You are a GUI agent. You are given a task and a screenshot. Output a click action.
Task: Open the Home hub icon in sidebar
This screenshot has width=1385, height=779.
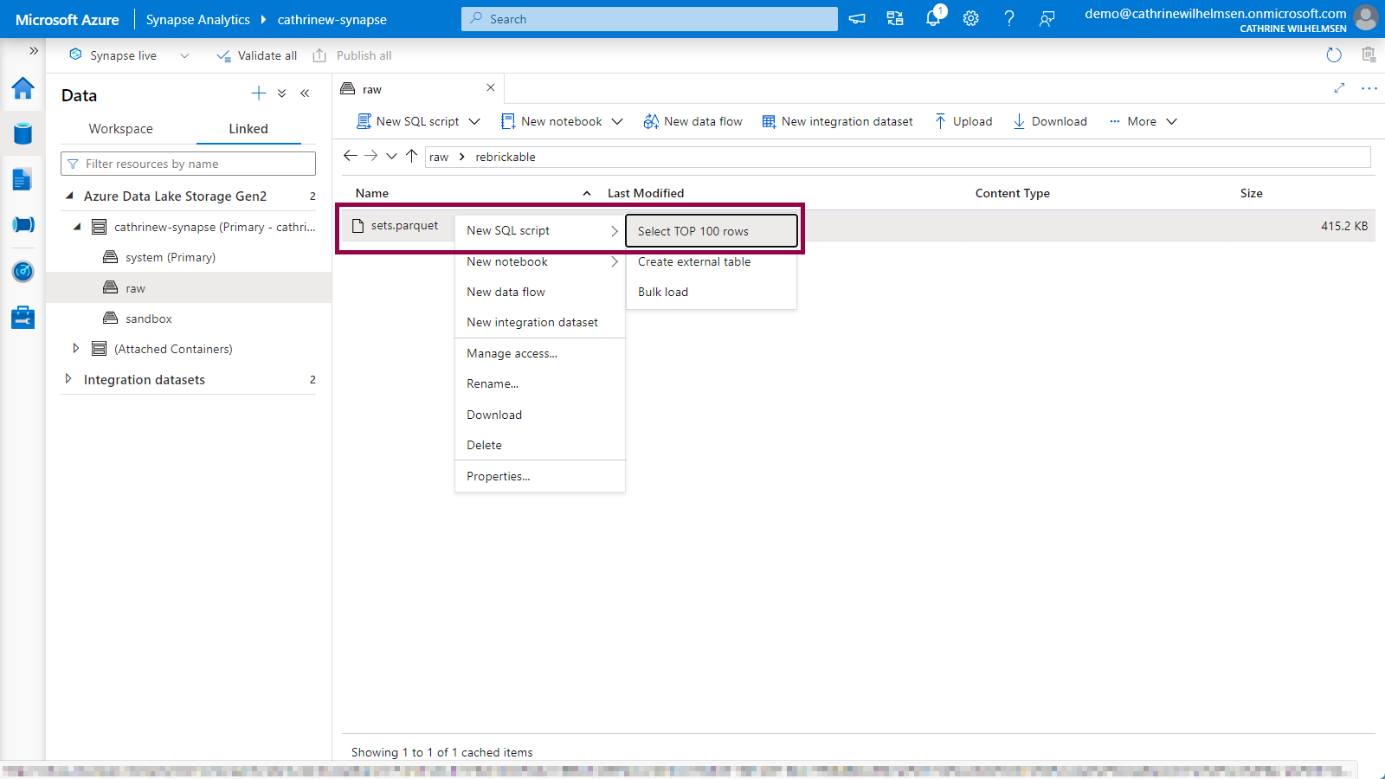pos(23,88)
